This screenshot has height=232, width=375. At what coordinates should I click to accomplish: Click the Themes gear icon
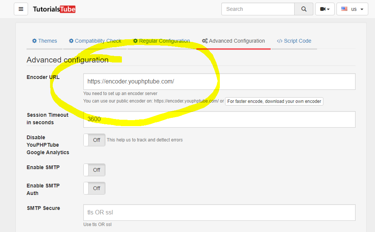(34, 41)
